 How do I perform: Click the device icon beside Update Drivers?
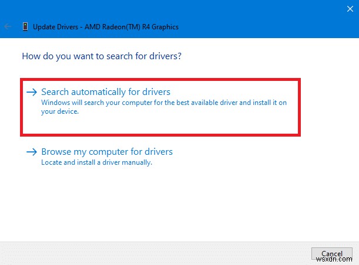point(25,26)
